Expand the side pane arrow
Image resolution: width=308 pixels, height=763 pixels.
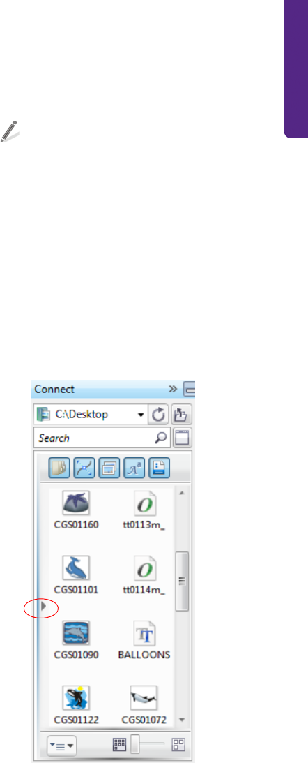(43, 607)
